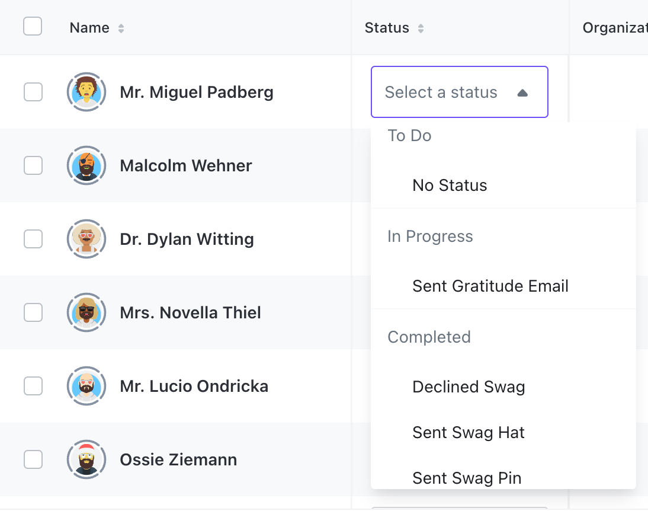The image size is (648, 511).
Task: Click Dr. Dylan Witting's avatar
Action: click(x=86, y=239)
